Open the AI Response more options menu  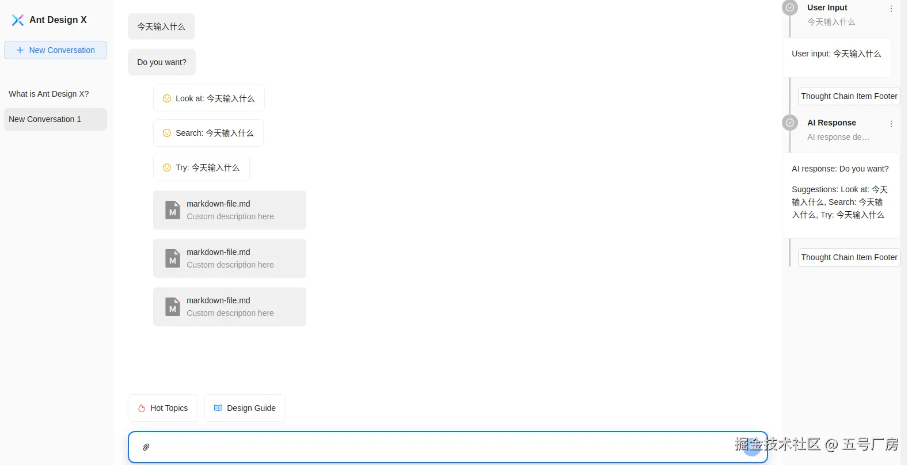891,124
